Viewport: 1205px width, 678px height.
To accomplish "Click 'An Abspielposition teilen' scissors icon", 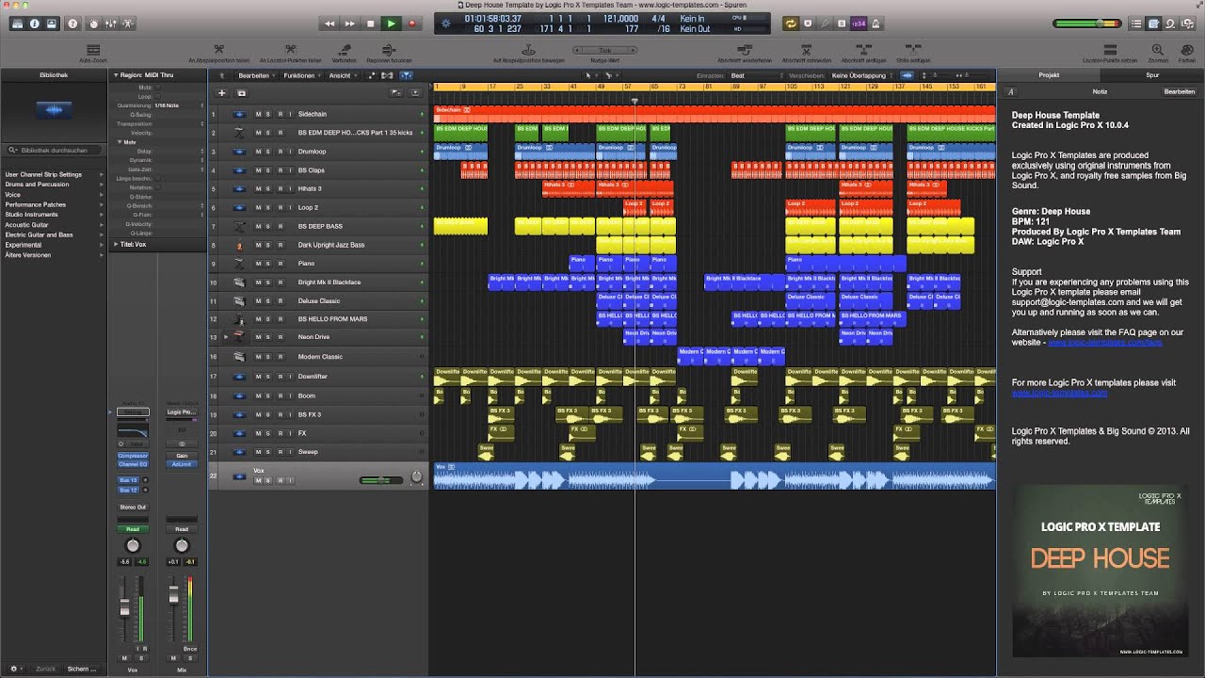I will [218, 49].
